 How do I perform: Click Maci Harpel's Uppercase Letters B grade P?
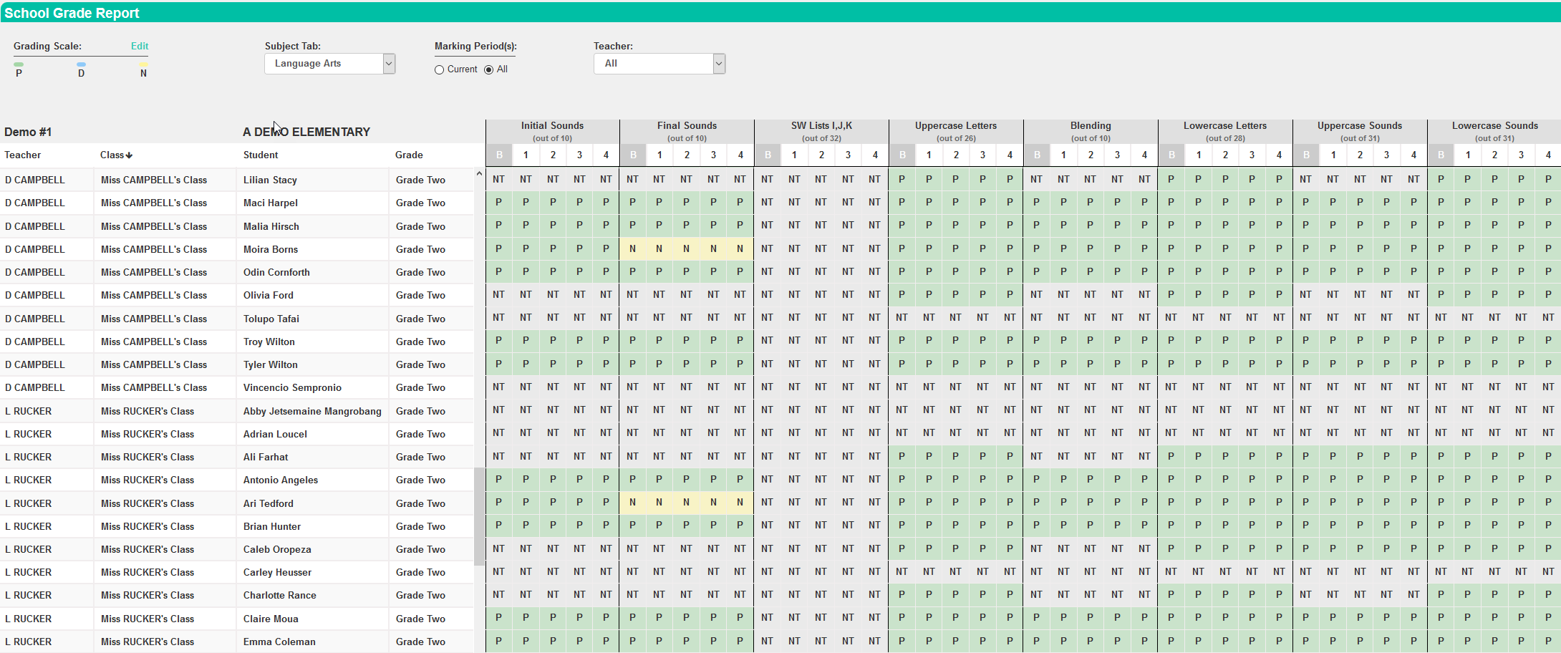[x=902, y=202]
